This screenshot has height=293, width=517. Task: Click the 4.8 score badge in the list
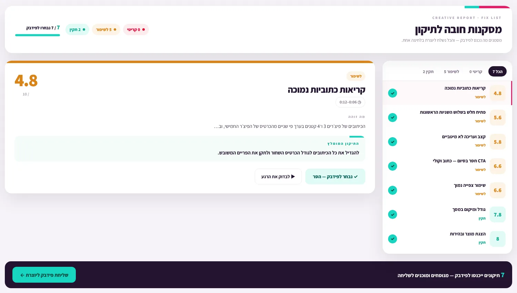click(x=498, y=93)
